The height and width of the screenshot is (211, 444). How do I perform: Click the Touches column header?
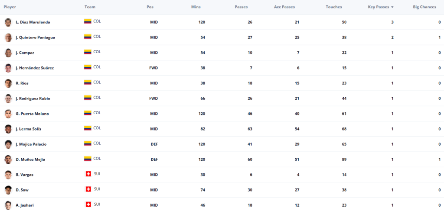(334, 7)
